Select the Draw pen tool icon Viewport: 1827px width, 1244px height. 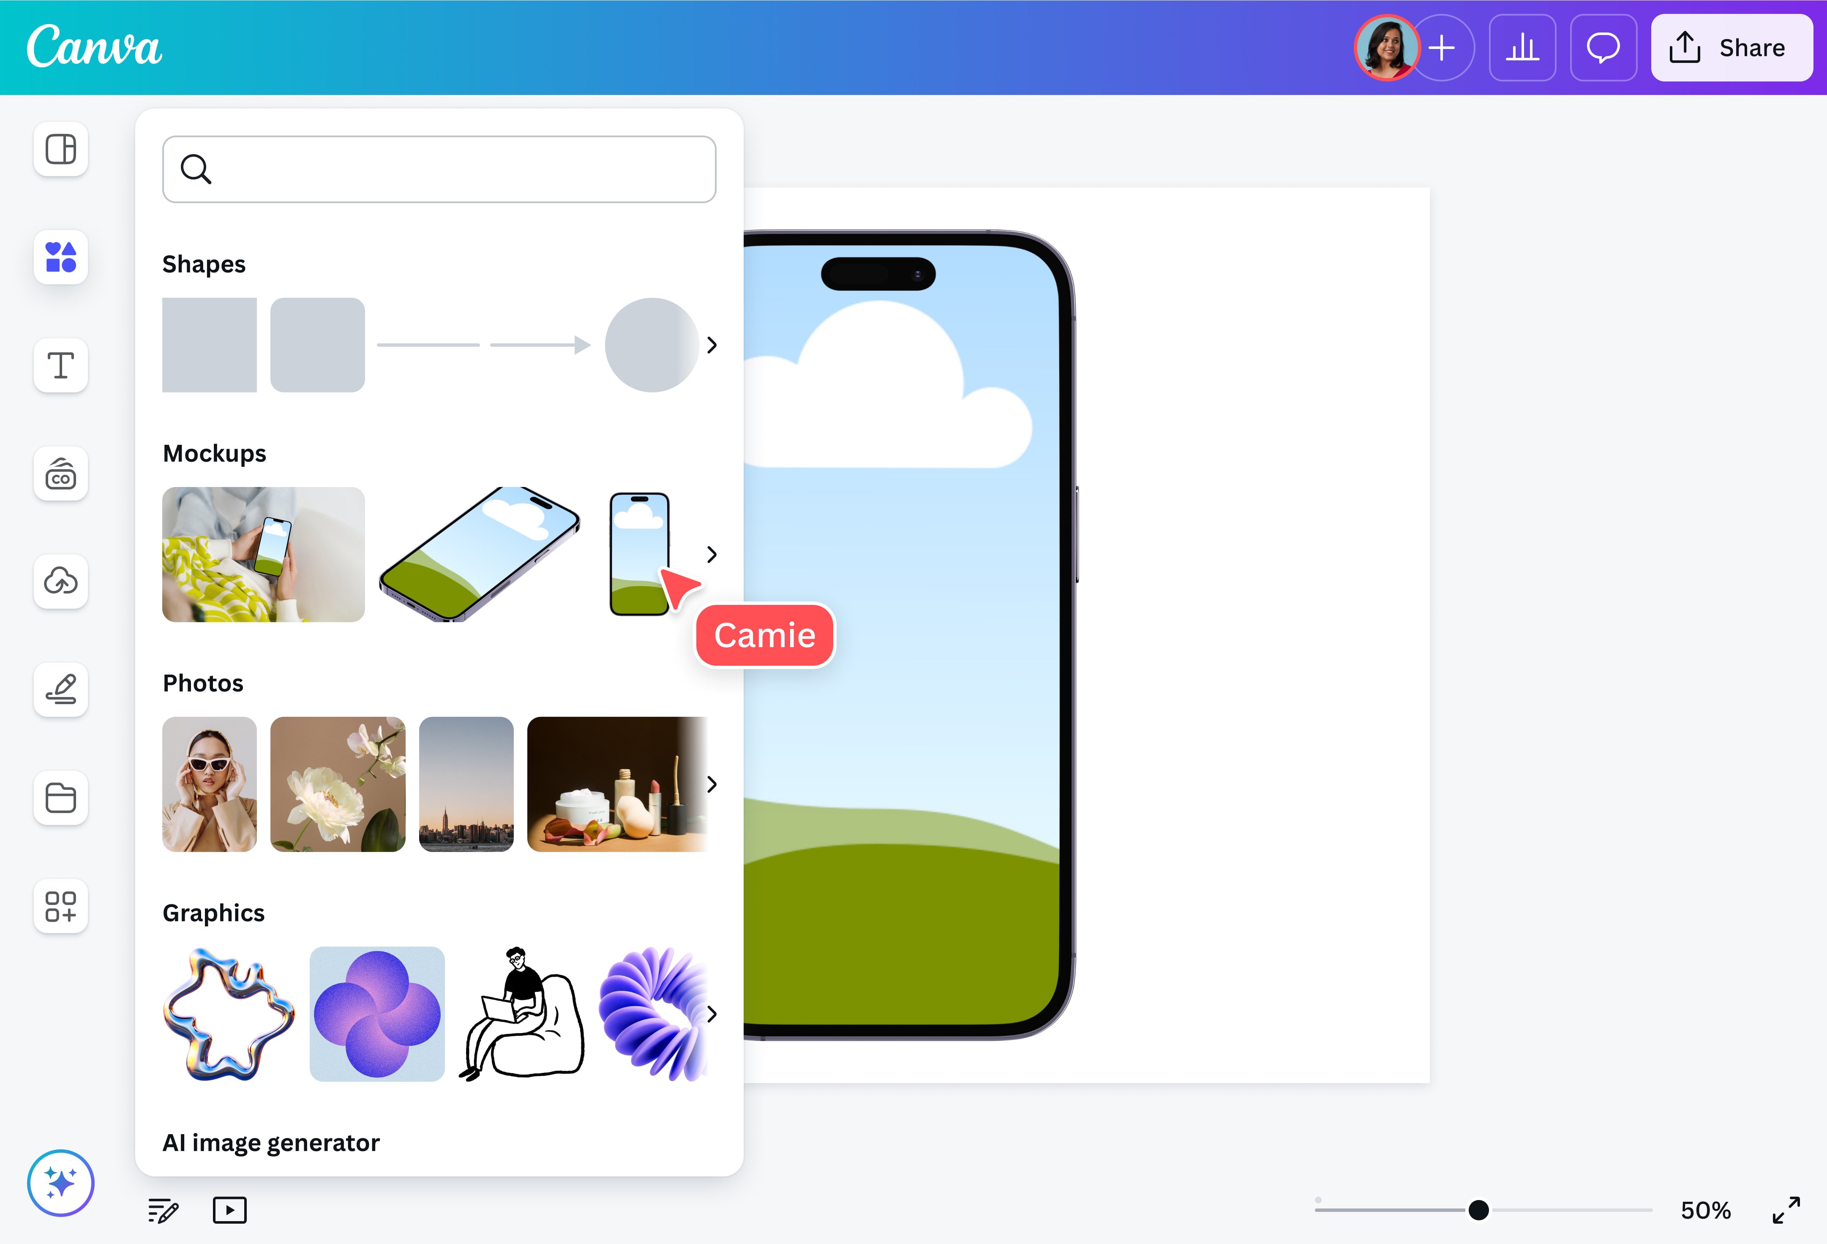[x=60, y=689]
